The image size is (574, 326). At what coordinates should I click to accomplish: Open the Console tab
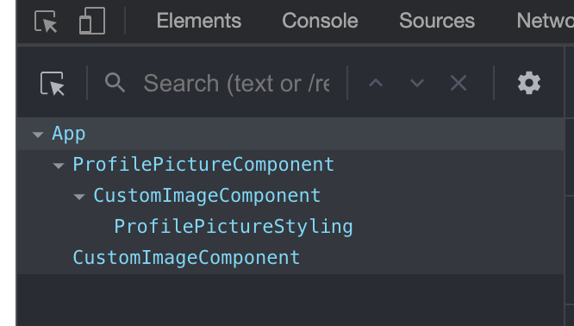(x=320, y=21)
